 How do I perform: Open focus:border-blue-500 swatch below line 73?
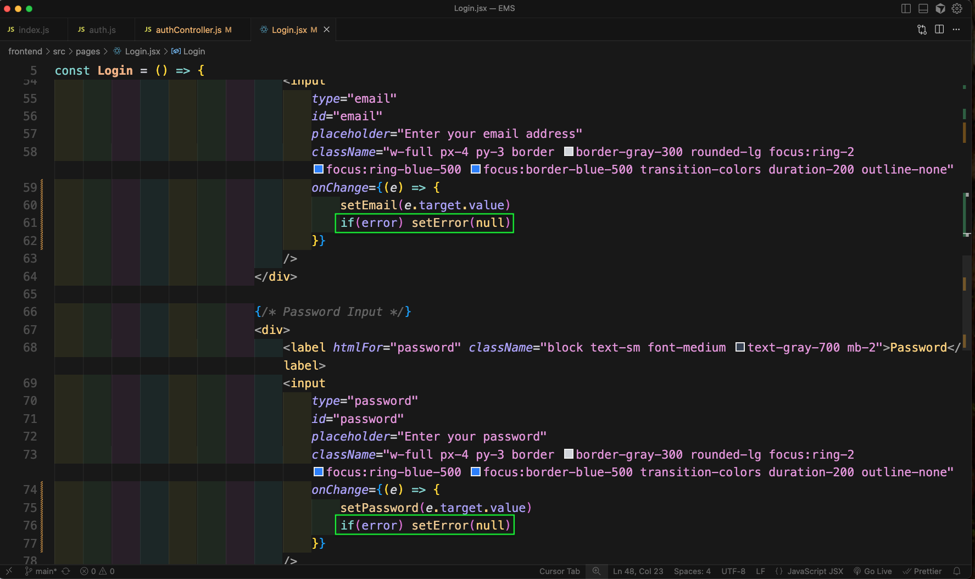click(476, 472)
